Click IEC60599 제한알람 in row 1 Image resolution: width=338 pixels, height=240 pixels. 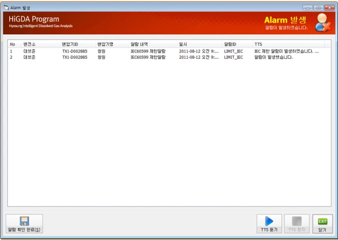[148, 51]
